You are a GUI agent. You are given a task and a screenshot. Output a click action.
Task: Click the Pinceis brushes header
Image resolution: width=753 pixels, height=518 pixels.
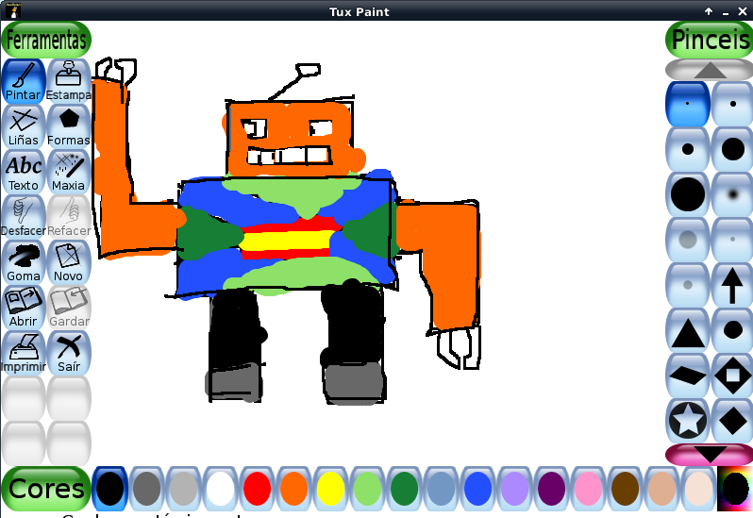(710, 40)
